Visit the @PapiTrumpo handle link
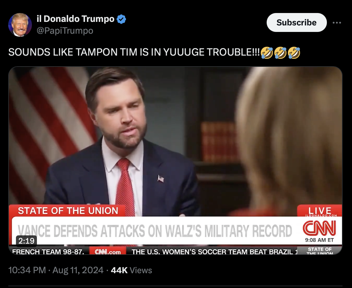Image resolution: width=352 pixels, height=288 pixels. [x=65, y=30]
